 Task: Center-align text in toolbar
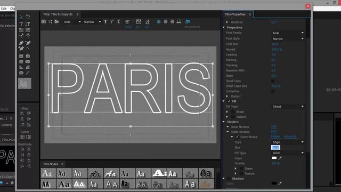[166, 21]
